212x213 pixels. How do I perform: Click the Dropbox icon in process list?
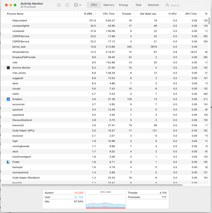point(8,99)
